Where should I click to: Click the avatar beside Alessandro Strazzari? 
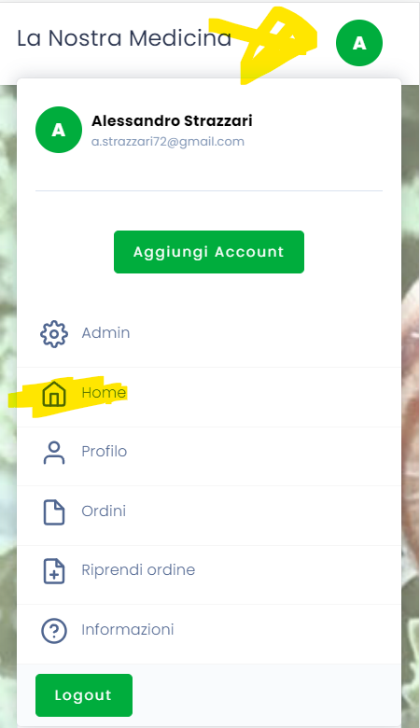[x=59, y=130]
